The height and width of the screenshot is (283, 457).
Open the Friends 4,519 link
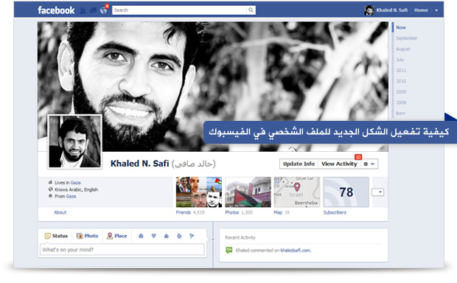pos(190,212)
